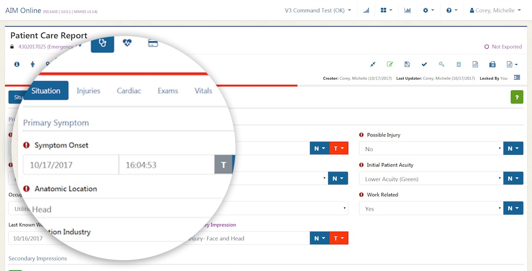The height and width of the screenshot is (271, 532).
Task: Click the collapse arrows icon
Action: 373,65
